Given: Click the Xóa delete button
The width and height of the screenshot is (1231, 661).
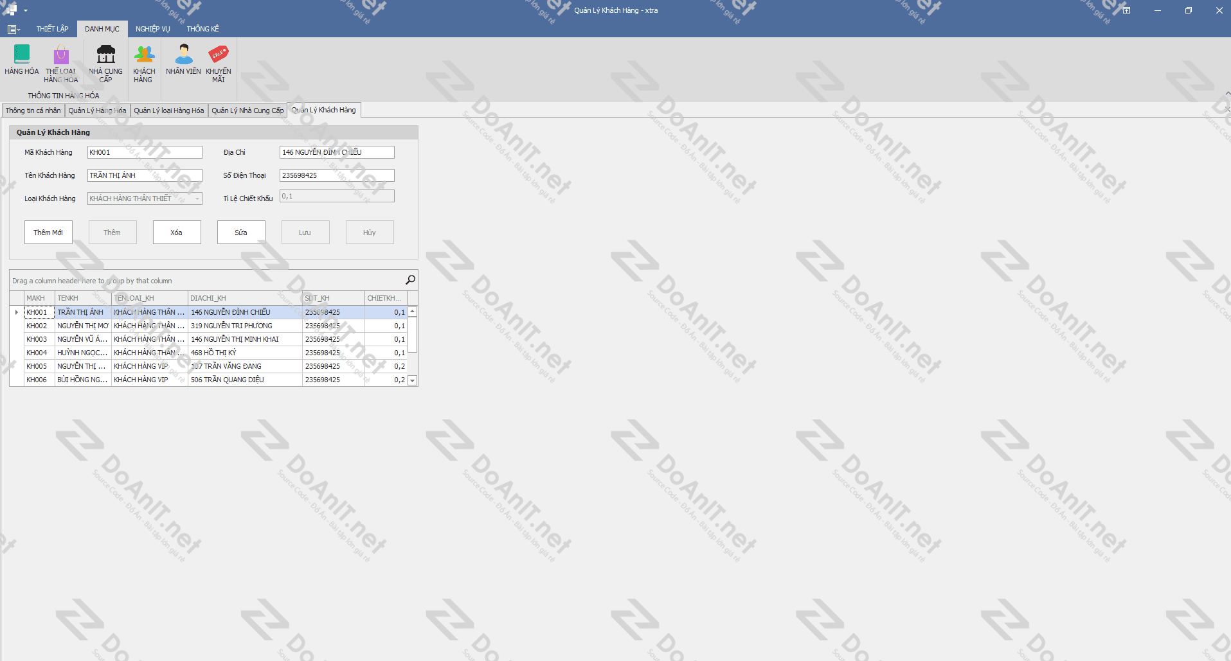Looking at the screenshot, I should click(x=177, y=233).
